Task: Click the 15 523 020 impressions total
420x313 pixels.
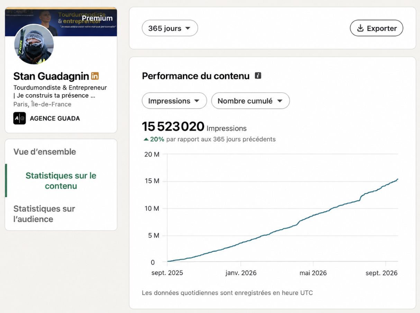Action: click(173, 127)
